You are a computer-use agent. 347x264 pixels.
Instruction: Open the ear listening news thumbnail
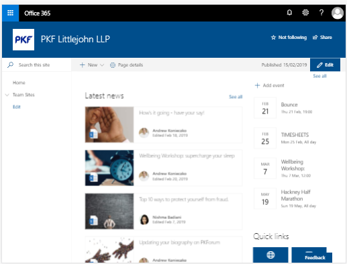pos(109,124)
